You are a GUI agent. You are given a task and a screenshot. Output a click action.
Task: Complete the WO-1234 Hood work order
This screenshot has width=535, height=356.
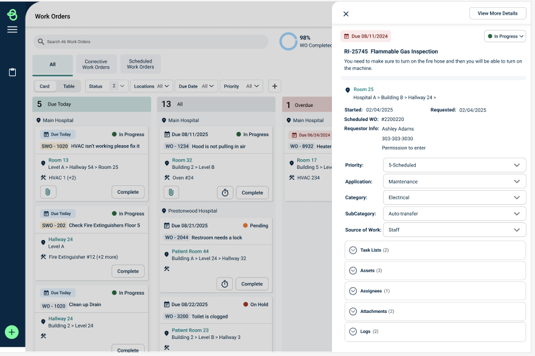[252, 193]
